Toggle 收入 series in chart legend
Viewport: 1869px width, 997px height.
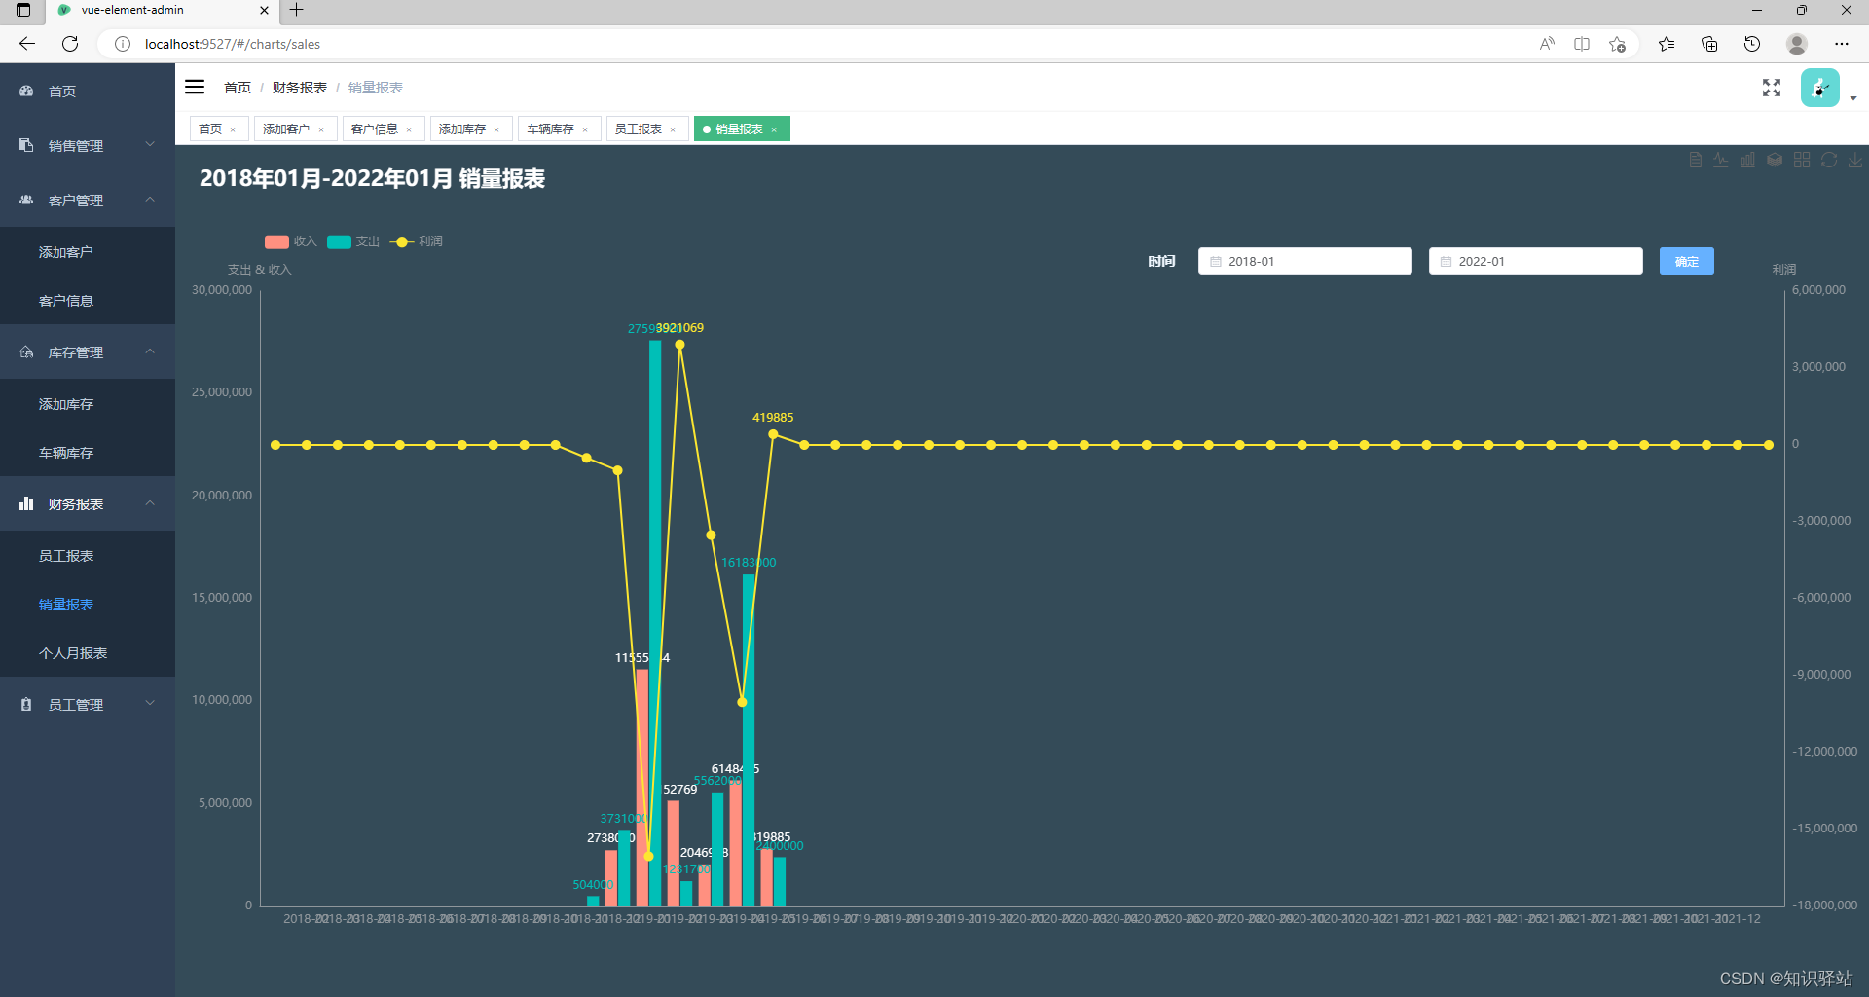[290, 241]
